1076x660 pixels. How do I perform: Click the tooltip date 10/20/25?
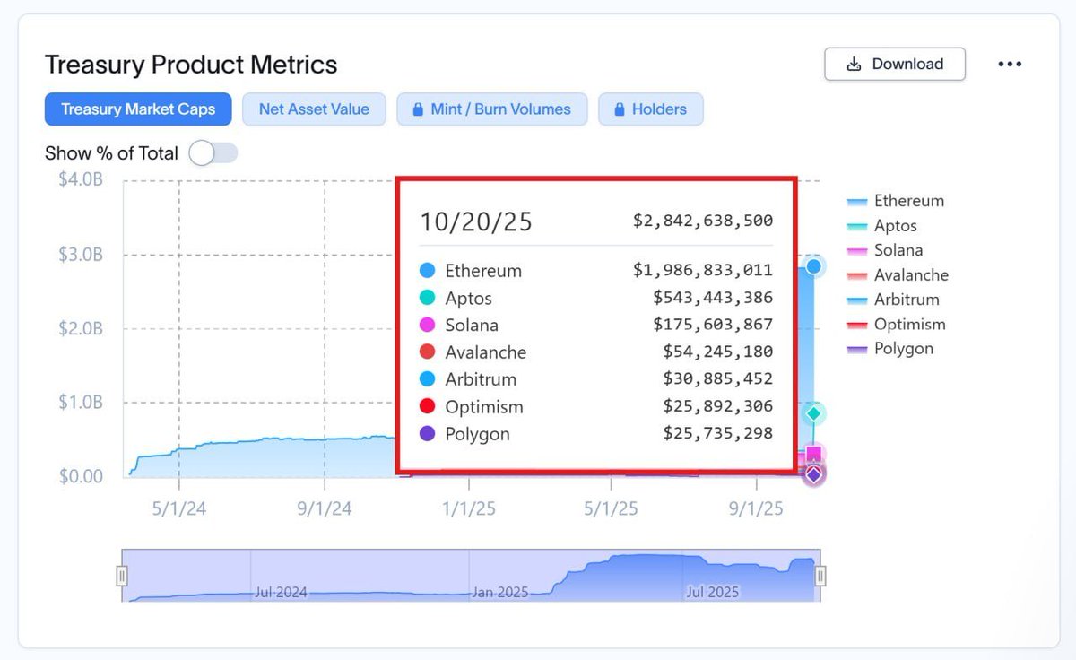coord(476,221)
